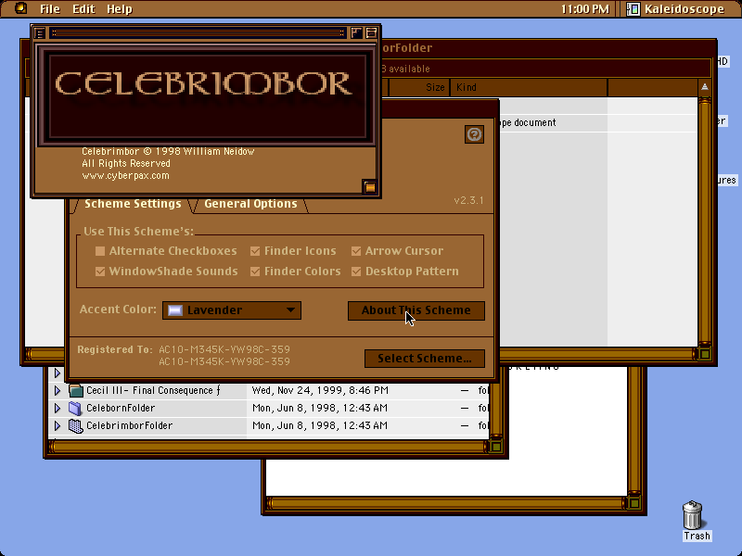
Task: Click the back Finder window vertical scrollbar
Action: click(x=705, y=221)
